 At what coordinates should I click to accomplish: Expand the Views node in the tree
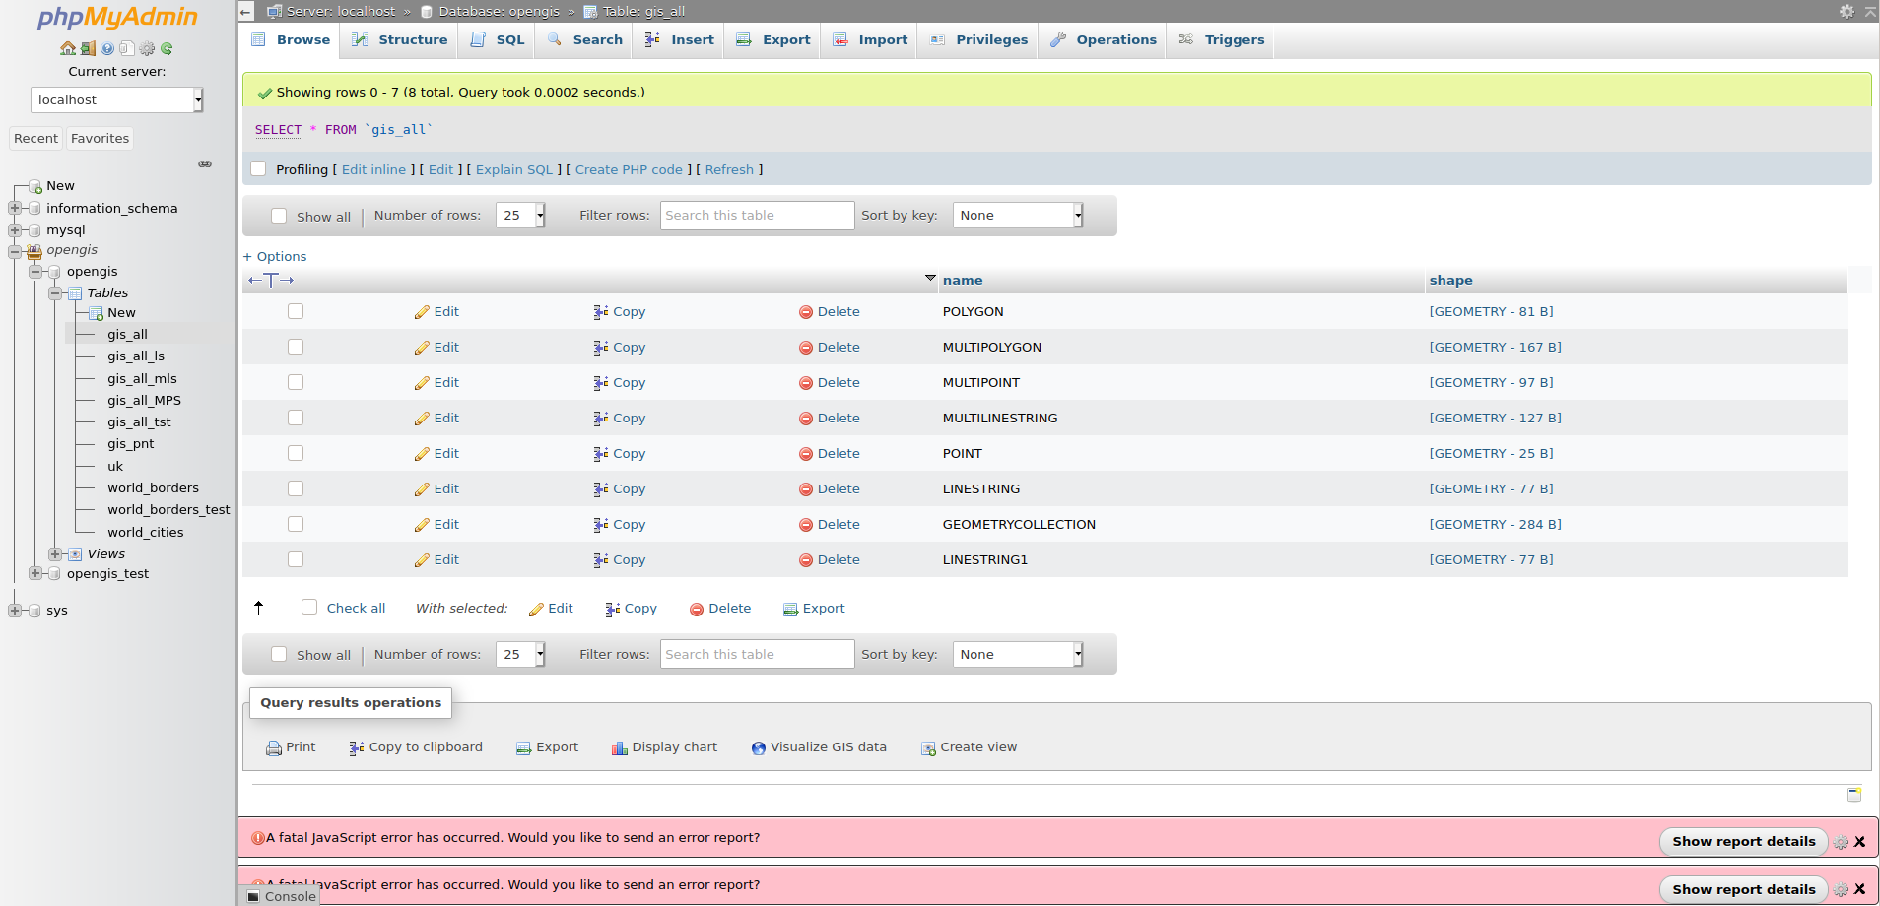(x=55, y=553)
